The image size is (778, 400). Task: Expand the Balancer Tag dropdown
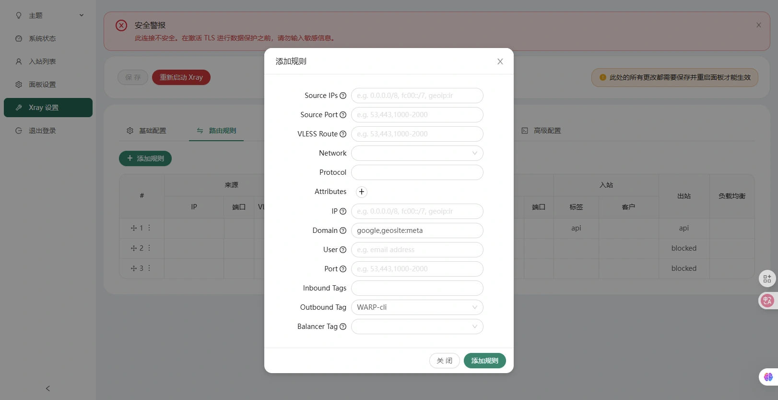tap(417, 327)
